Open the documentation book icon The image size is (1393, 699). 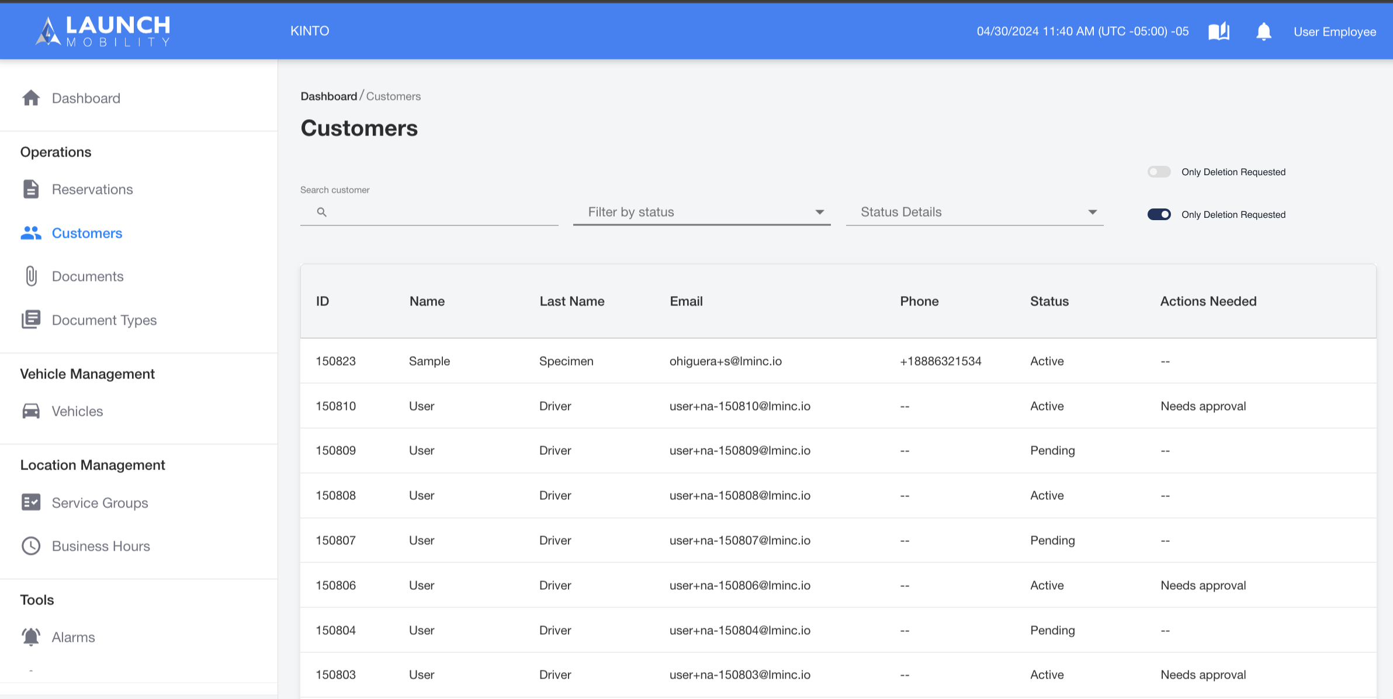point(1219,32)
